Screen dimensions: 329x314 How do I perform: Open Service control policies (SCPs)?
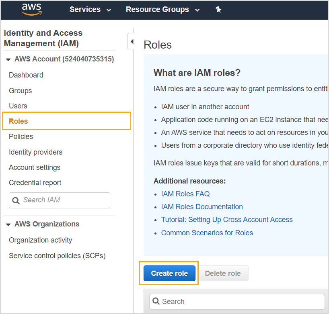tap(57, 256)
